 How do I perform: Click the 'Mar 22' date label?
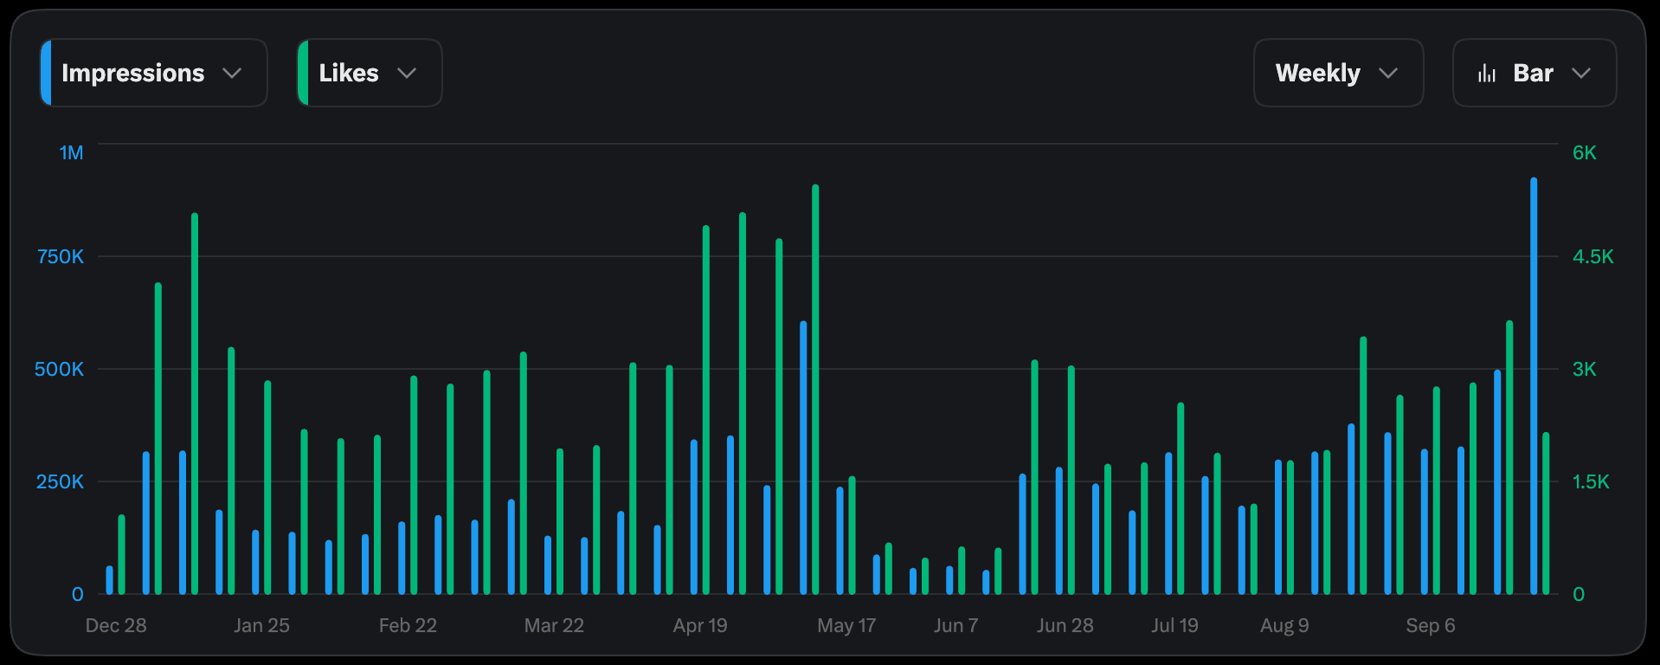(554, 625)
